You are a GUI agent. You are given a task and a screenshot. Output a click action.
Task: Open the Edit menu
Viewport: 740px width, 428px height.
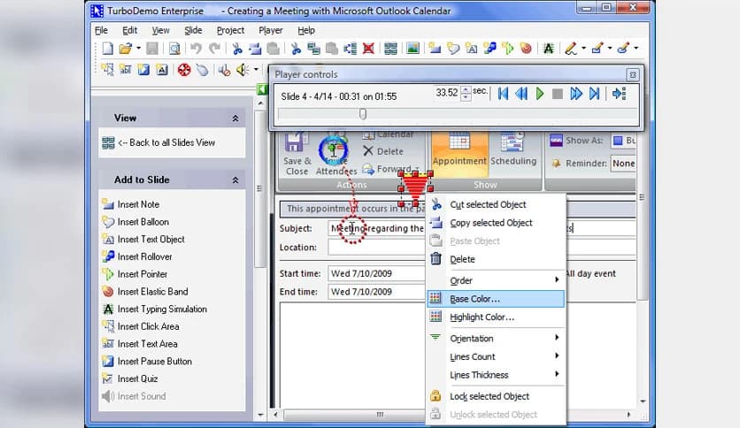tap(130, 30)
